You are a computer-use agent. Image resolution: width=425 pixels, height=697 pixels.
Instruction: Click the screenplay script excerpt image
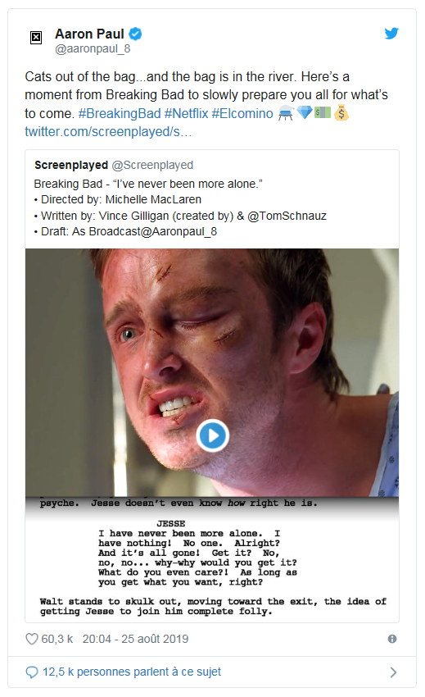[x=212, y=559]
